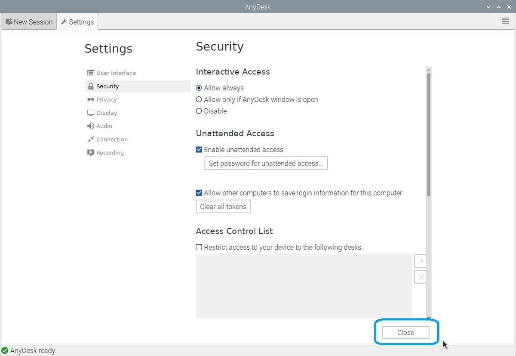Open User Interface settings section
The height and width of the screenshot is (356, 516).
(x=138, y=73)
